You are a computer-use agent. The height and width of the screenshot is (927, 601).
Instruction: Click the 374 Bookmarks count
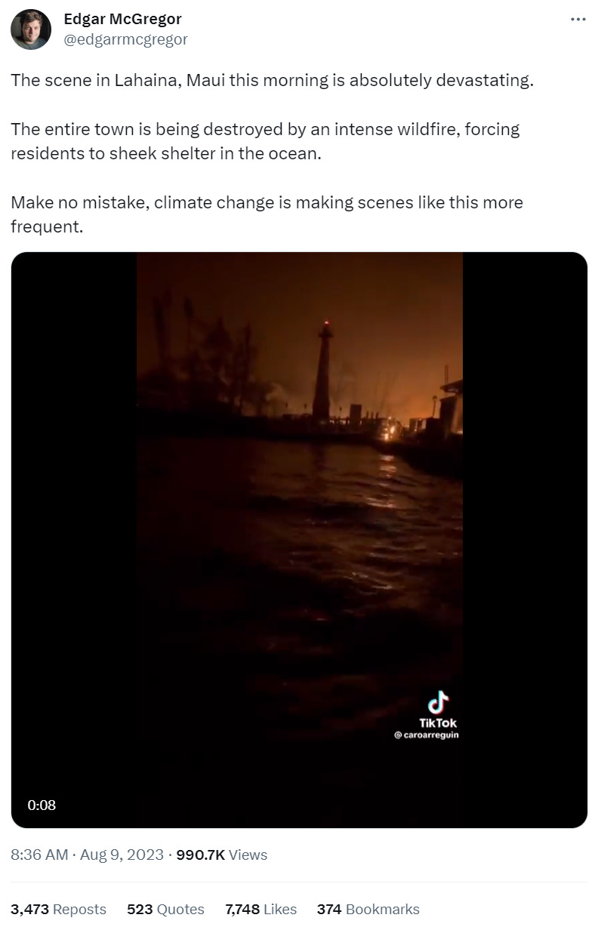point(368,909)
